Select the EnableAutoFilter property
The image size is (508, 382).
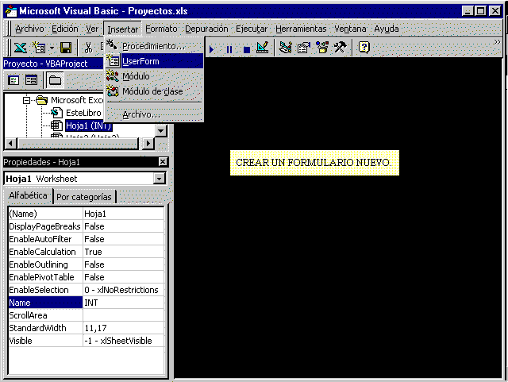click(x=45, y=239)
